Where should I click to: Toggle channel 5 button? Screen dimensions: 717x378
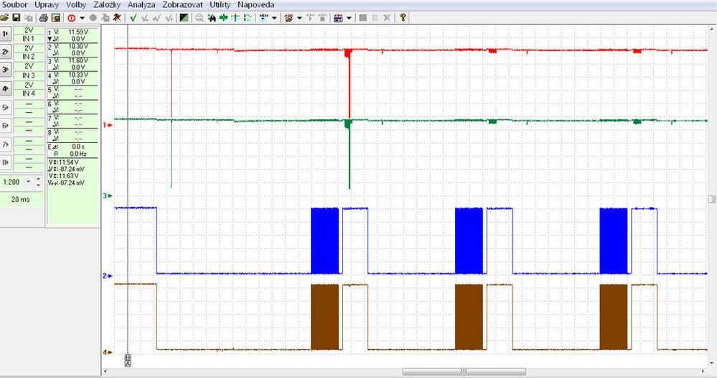click(6, 108)
